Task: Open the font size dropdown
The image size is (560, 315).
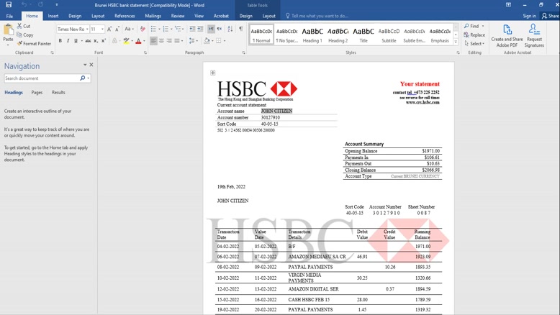Action: tap(102, 29)
